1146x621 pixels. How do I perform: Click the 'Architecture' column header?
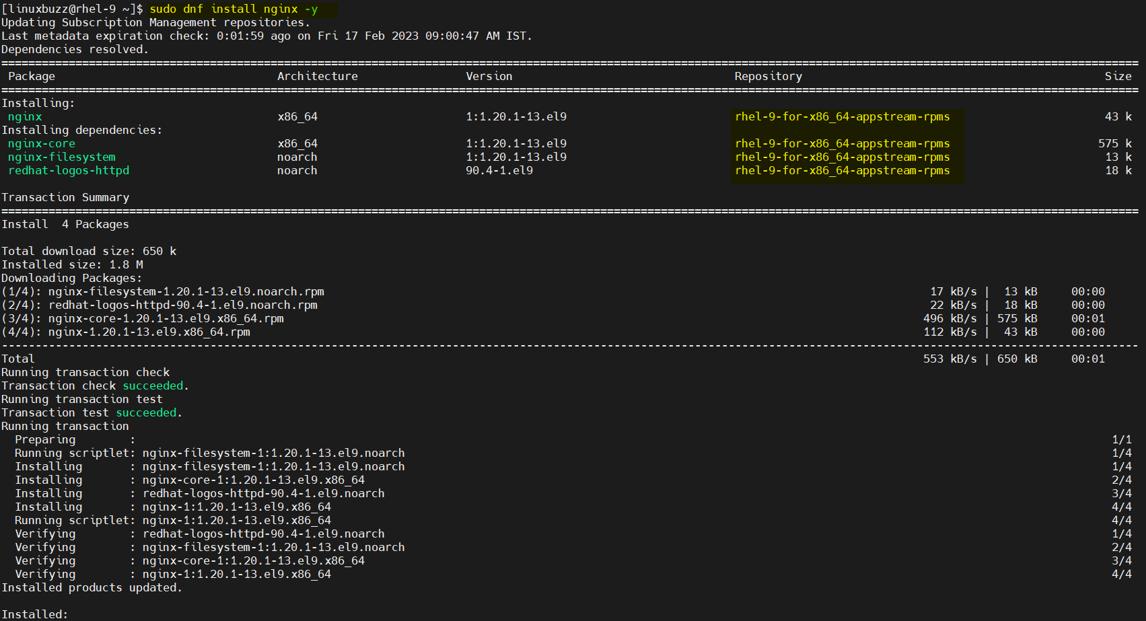318,76
